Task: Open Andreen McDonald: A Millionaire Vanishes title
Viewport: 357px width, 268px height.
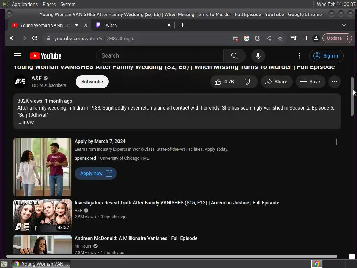Action: coord(136,238)
